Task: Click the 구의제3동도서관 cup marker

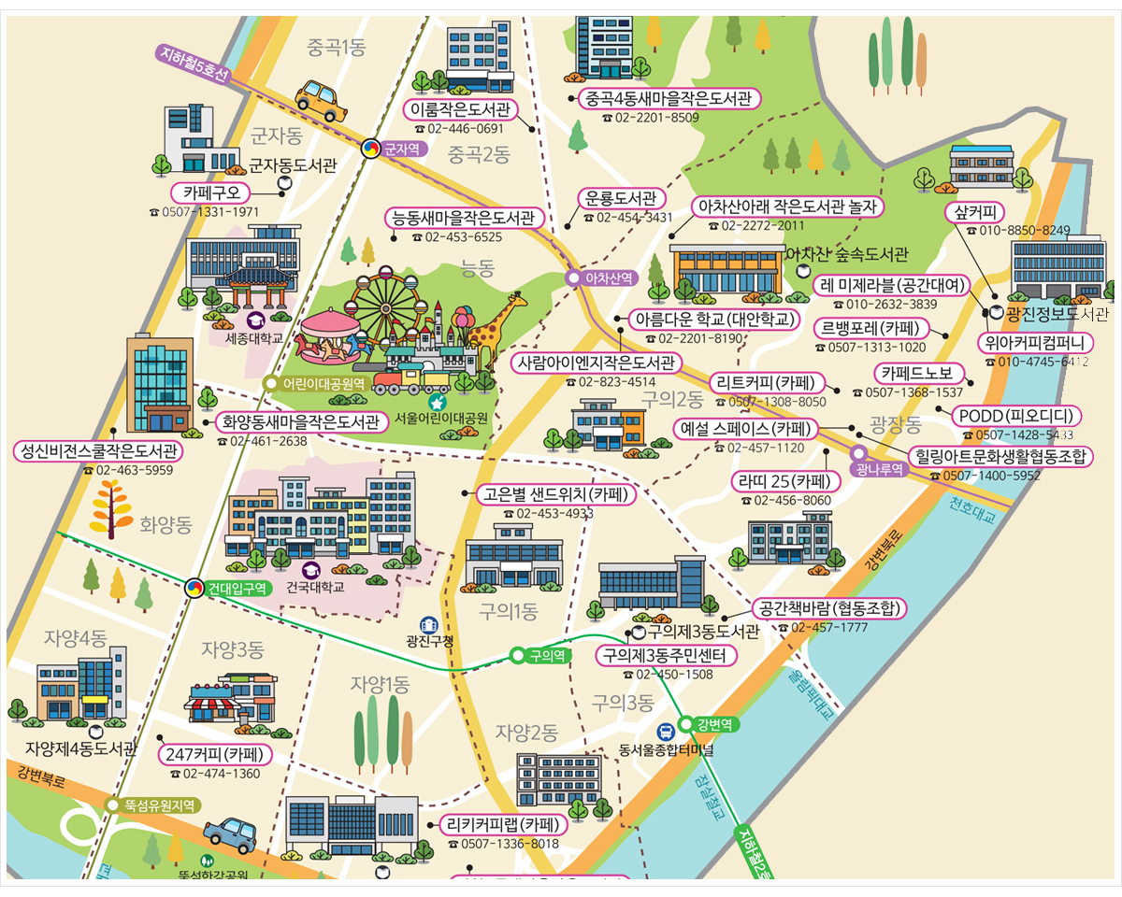Action: pos(639,633)
